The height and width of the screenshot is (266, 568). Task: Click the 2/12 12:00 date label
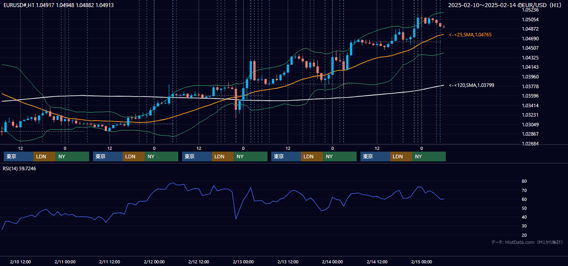tap(199, 262)
